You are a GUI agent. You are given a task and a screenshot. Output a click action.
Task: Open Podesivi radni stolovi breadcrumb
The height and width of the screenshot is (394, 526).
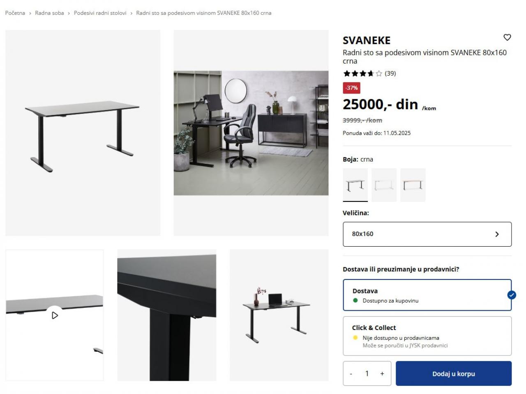point(100,13)
